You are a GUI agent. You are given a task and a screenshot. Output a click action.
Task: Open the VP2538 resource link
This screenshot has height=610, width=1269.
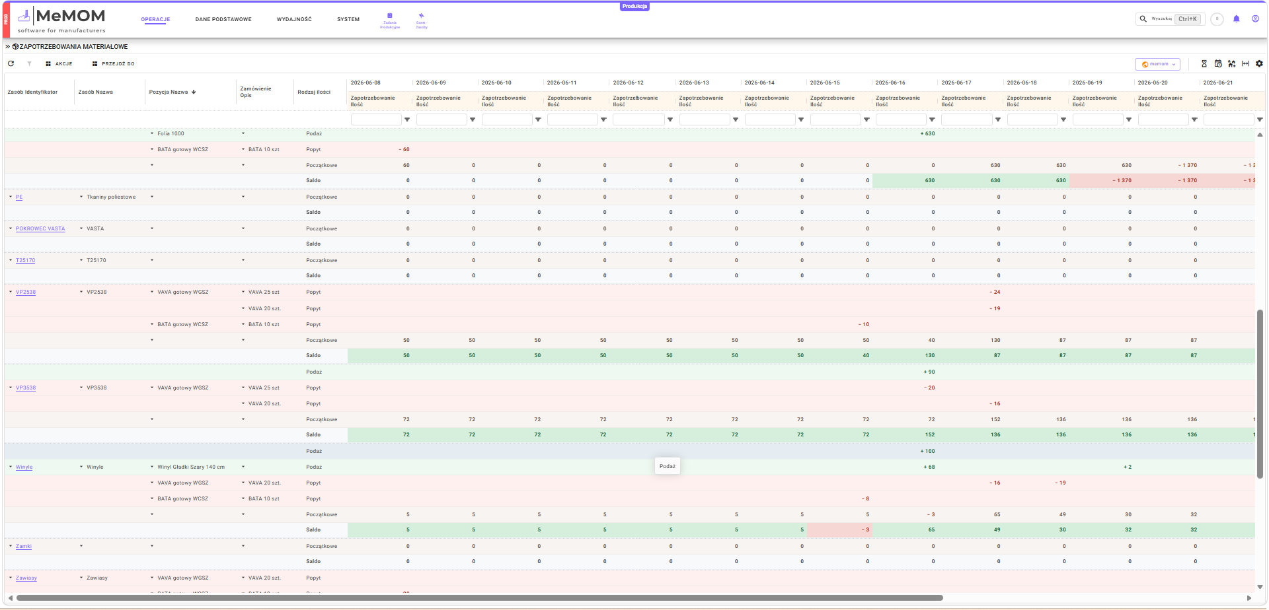click(26, 292)
